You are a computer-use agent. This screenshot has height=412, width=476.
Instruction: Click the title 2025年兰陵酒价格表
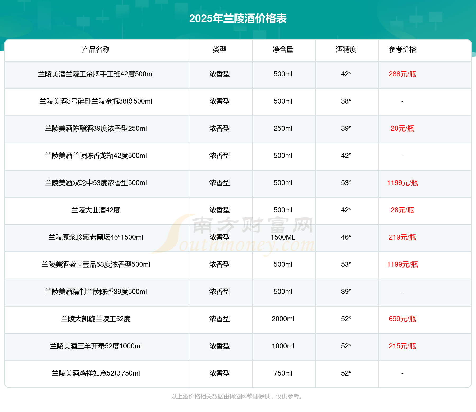coord(238,18)
